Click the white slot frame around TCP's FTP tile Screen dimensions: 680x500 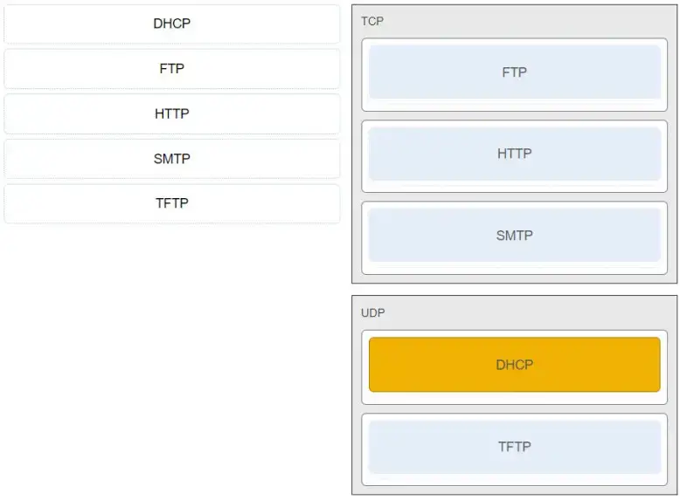(x=514, y=106)
